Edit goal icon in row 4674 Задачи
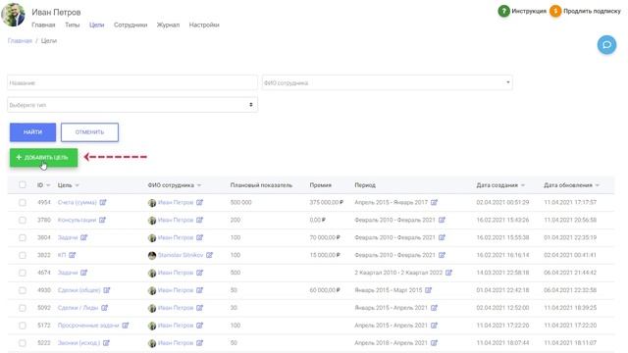Screen dimensions: 628x353 83,273
